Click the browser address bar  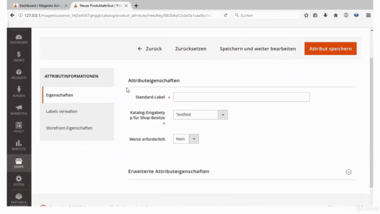[119, 15]
